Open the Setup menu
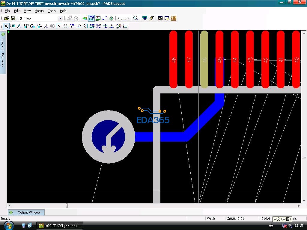This screenshot has width=307, height=230. coord(39,11)
